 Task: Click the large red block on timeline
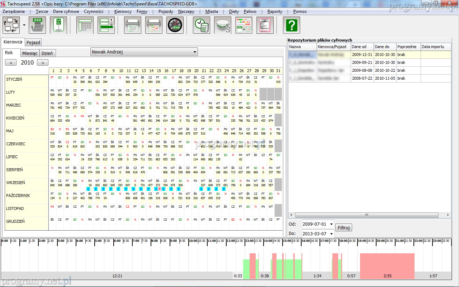[x=387, y=265]
